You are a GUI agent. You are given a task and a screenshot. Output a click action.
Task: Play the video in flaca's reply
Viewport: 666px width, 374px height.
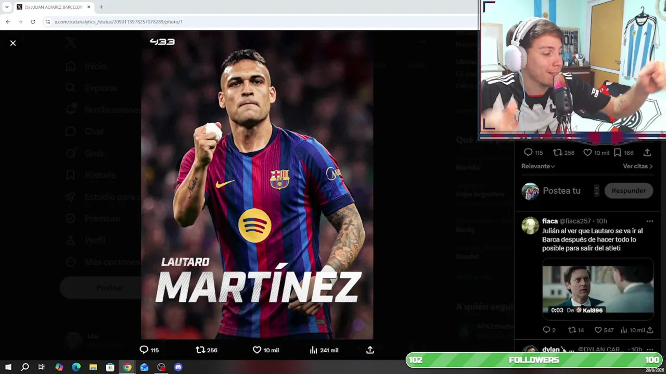point(598,288)
